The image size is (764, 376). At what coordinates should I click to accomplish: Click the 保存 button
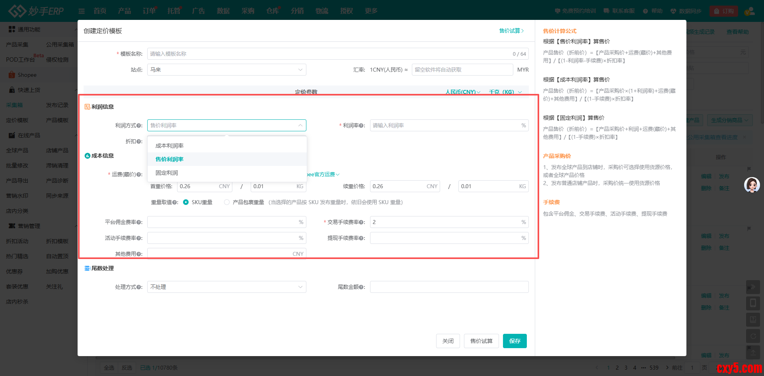[515, 341]
